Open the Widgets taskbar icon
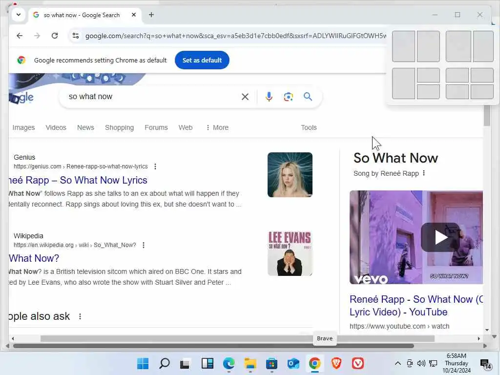The height and width of the screenshot is (375, 500). click(207, 363)
